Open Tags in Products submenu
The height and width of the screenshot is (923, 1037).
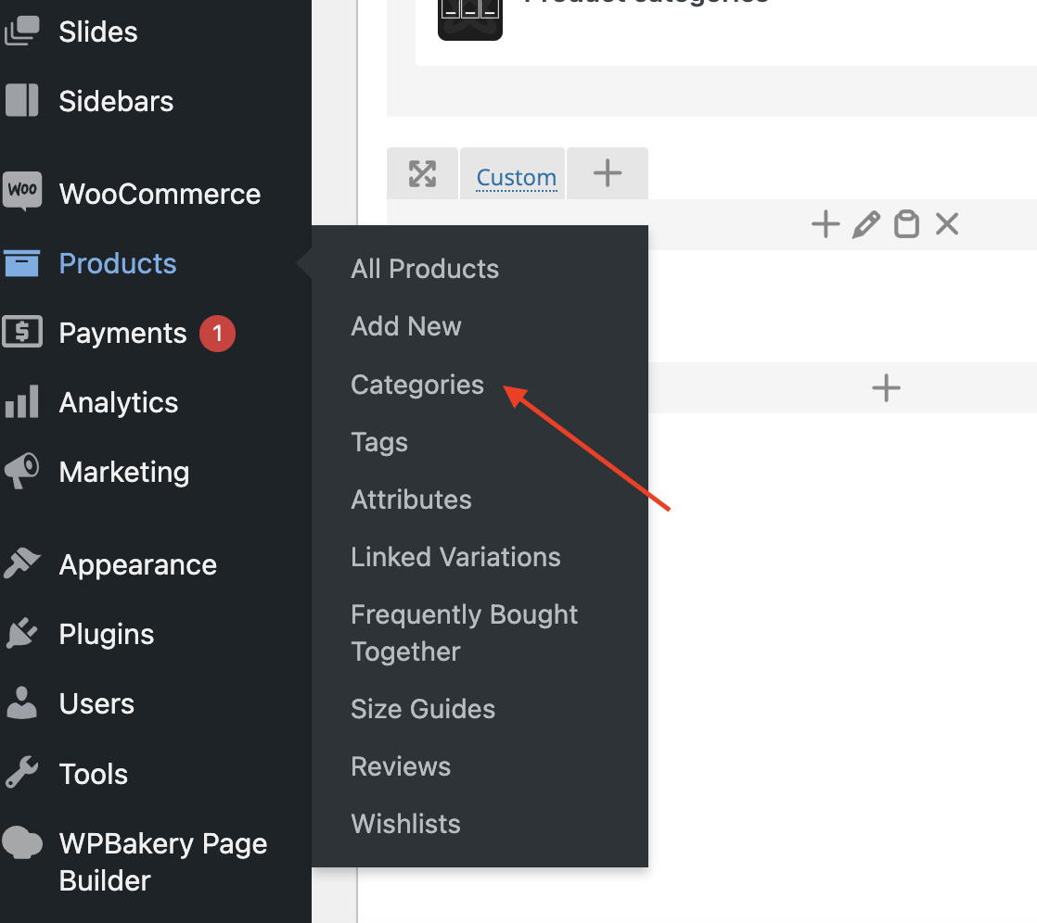[x=379, y=442]
